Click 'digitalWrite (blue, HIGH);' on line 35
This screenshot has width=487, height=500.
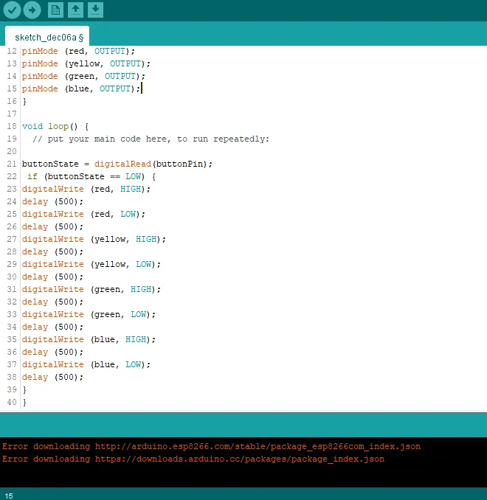89,340
